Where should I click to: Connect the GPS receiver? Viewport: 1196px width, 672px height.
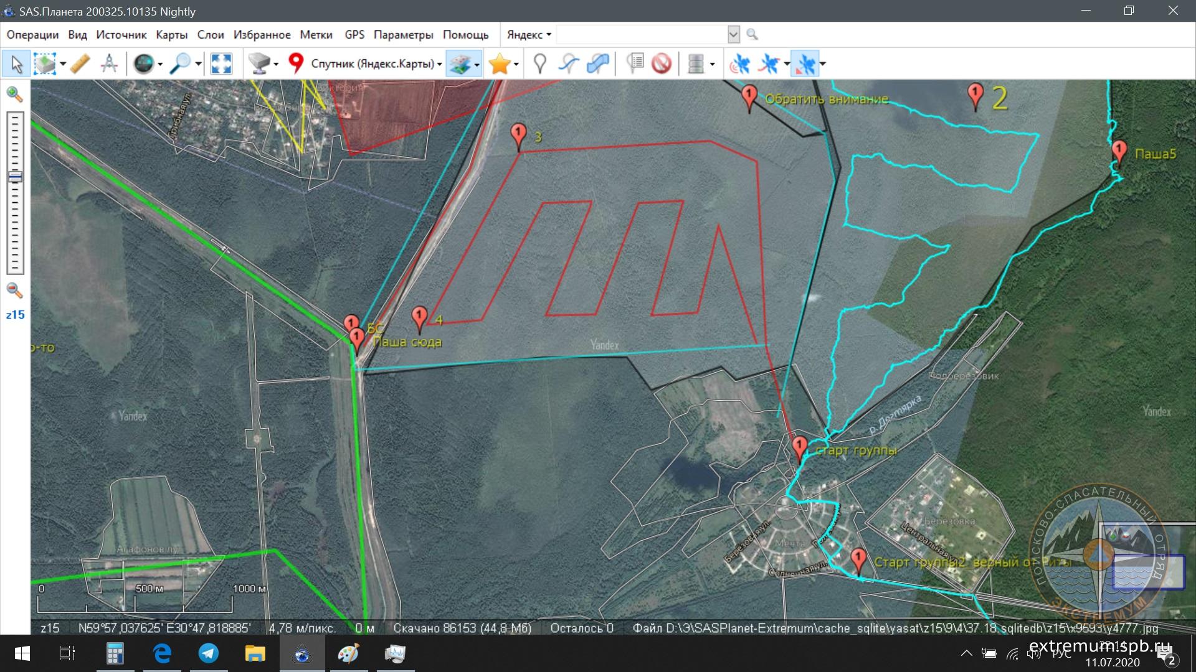[x=740, y=63]
